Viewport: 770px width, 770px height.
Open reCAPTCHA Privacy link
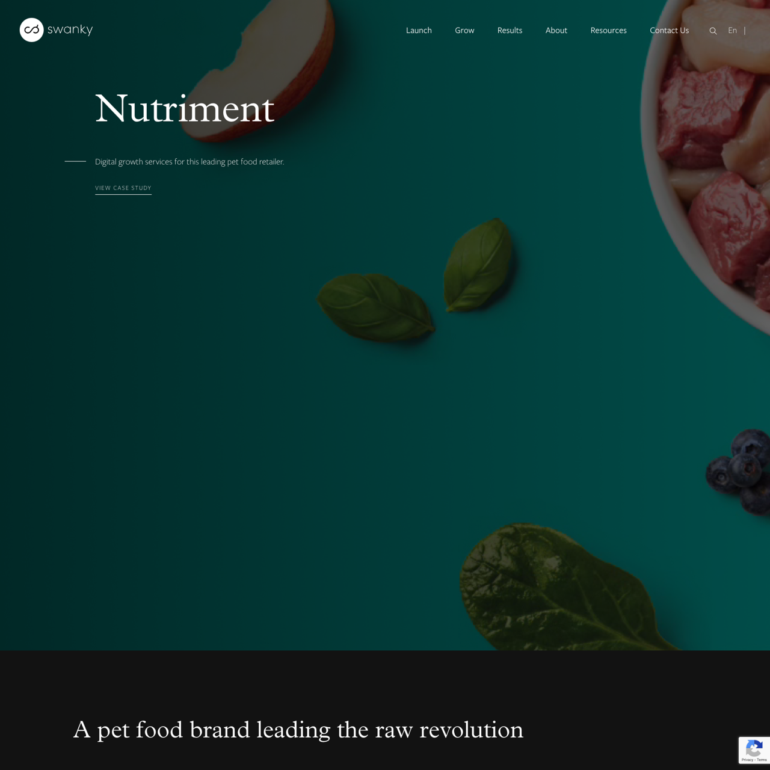747,760
